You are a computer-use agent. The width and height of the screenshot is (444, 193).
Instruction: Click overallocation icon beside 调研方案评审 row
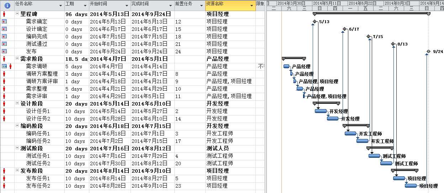(x=4, y=81)
